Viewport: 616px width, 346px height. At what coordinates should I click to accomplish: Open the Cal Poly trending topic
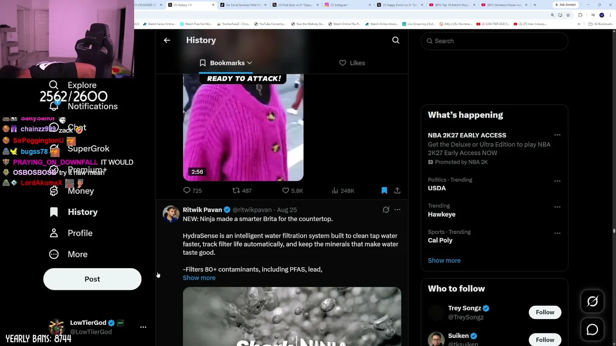pyautogui.click(x=495, y=236)
